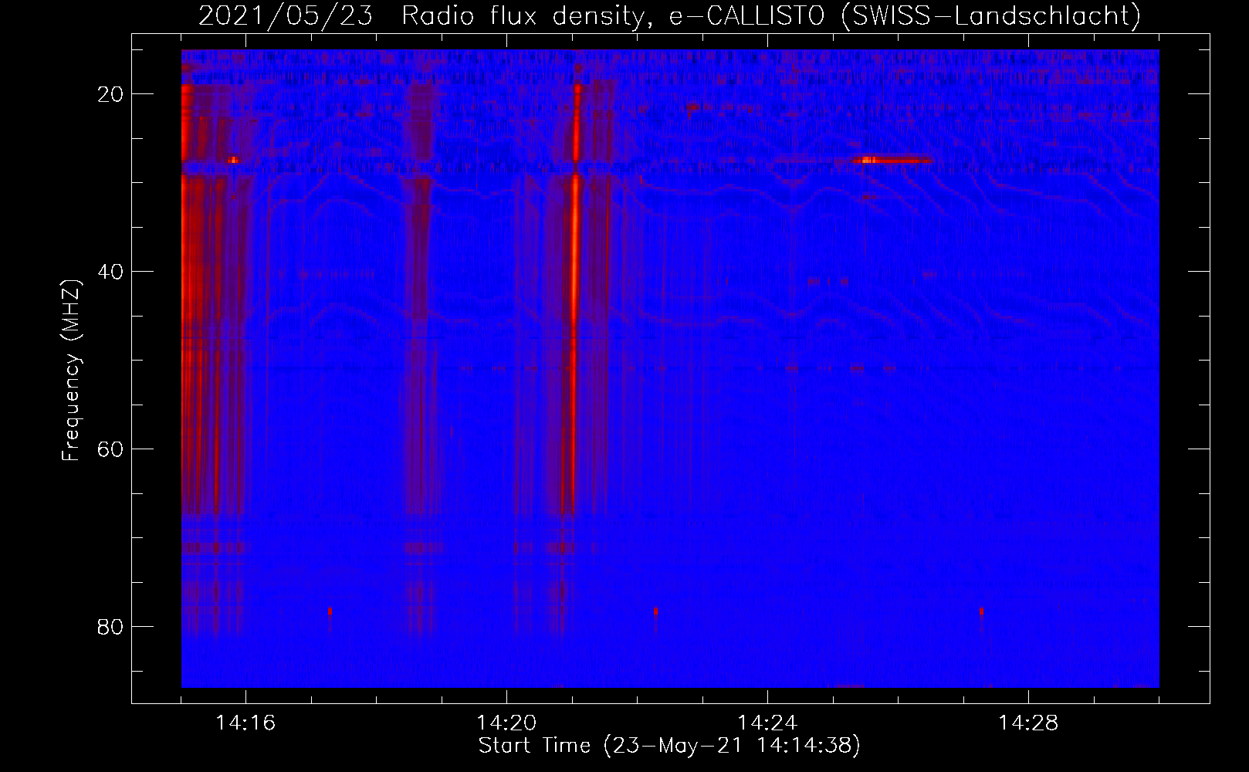
Task: Click the 80 MHz frequency tick label
Action: (x=110, y=627)
